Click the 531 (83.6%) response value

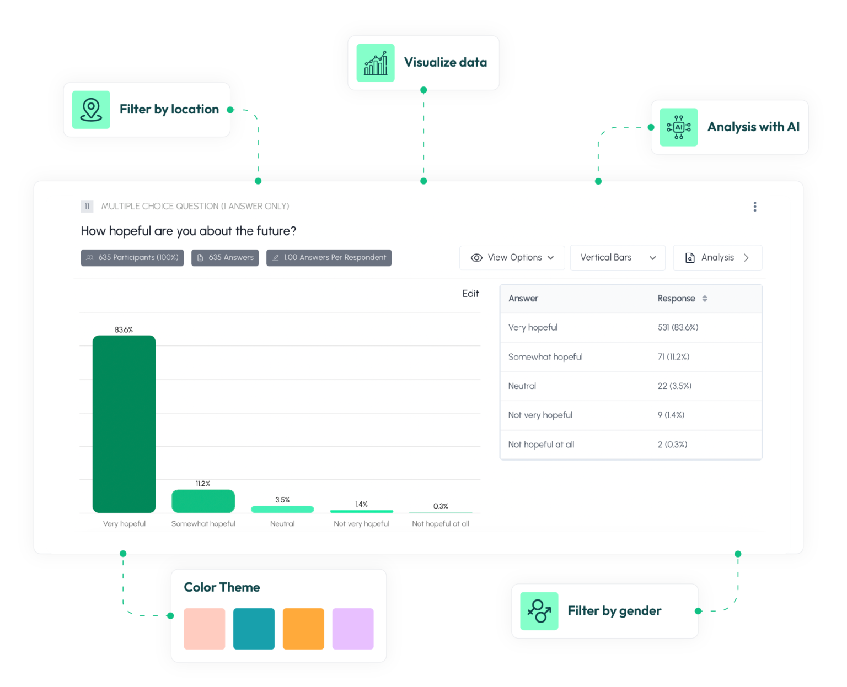click(x=678, y=328)
